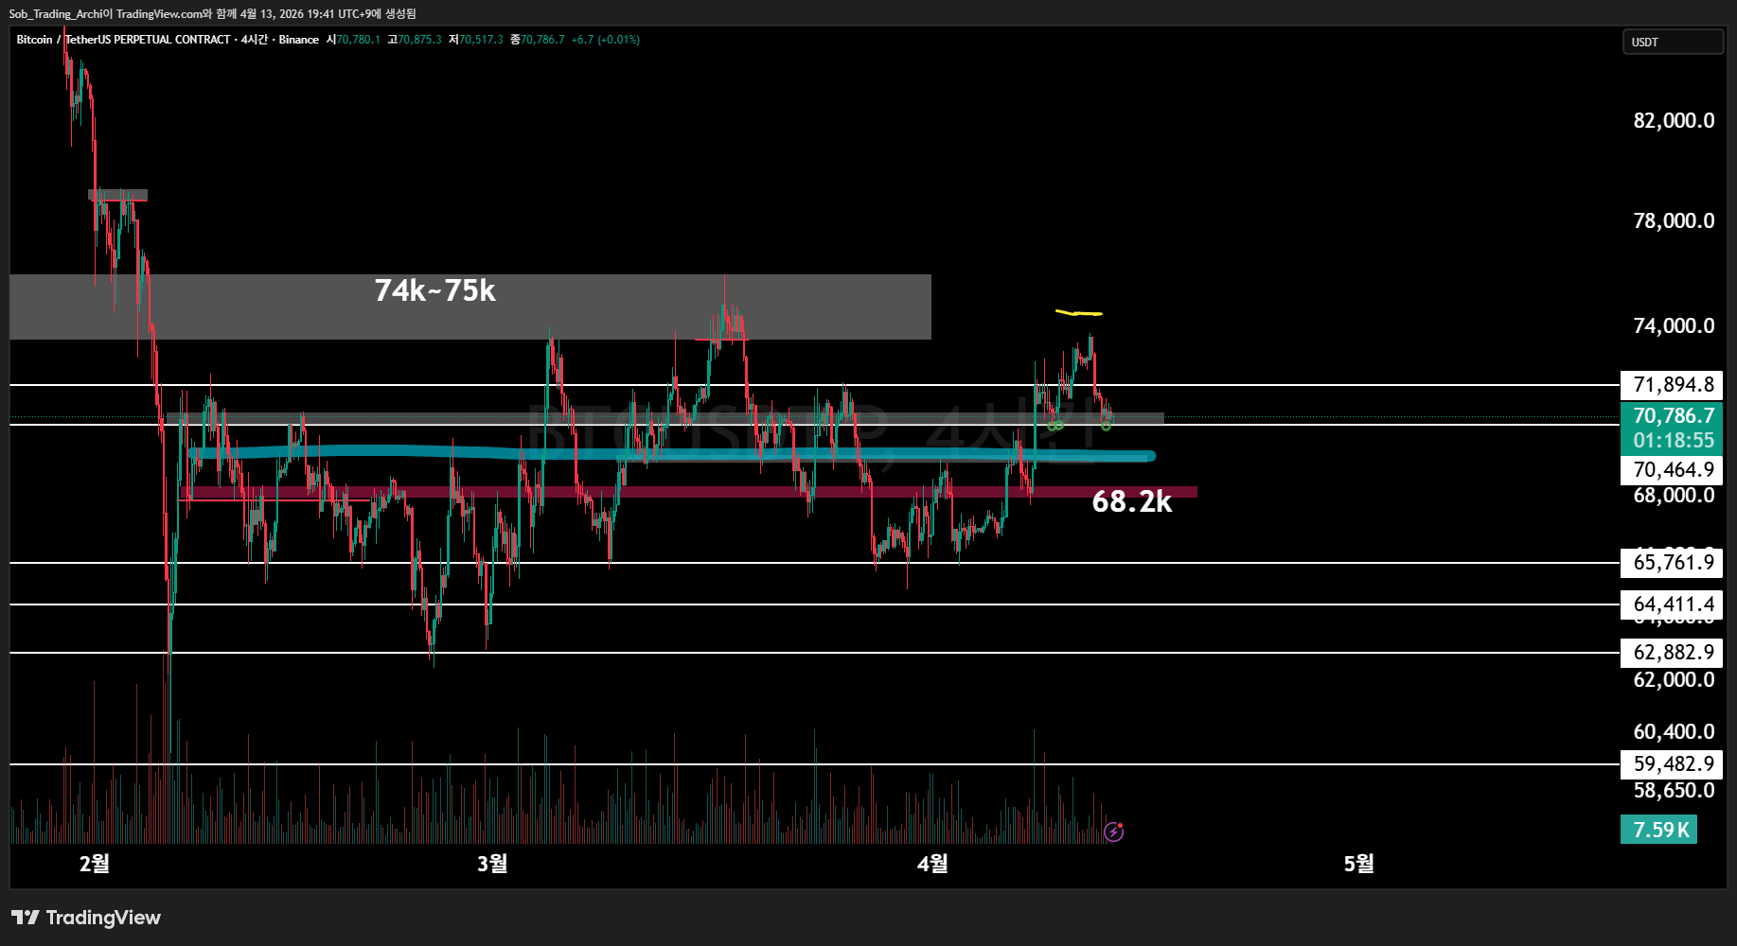Select the dark red 68.2k support band

(x=689, y=492)
